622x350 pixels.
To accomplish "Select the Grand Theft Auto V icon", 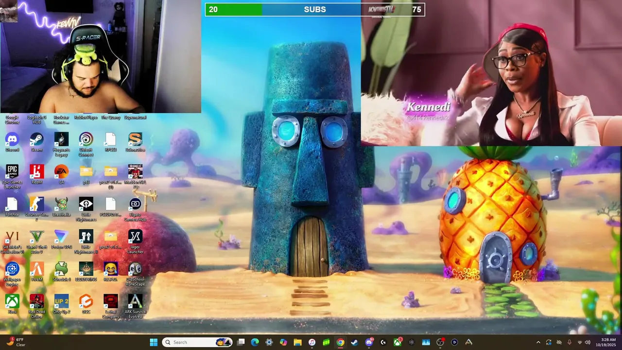I will 36,242.
